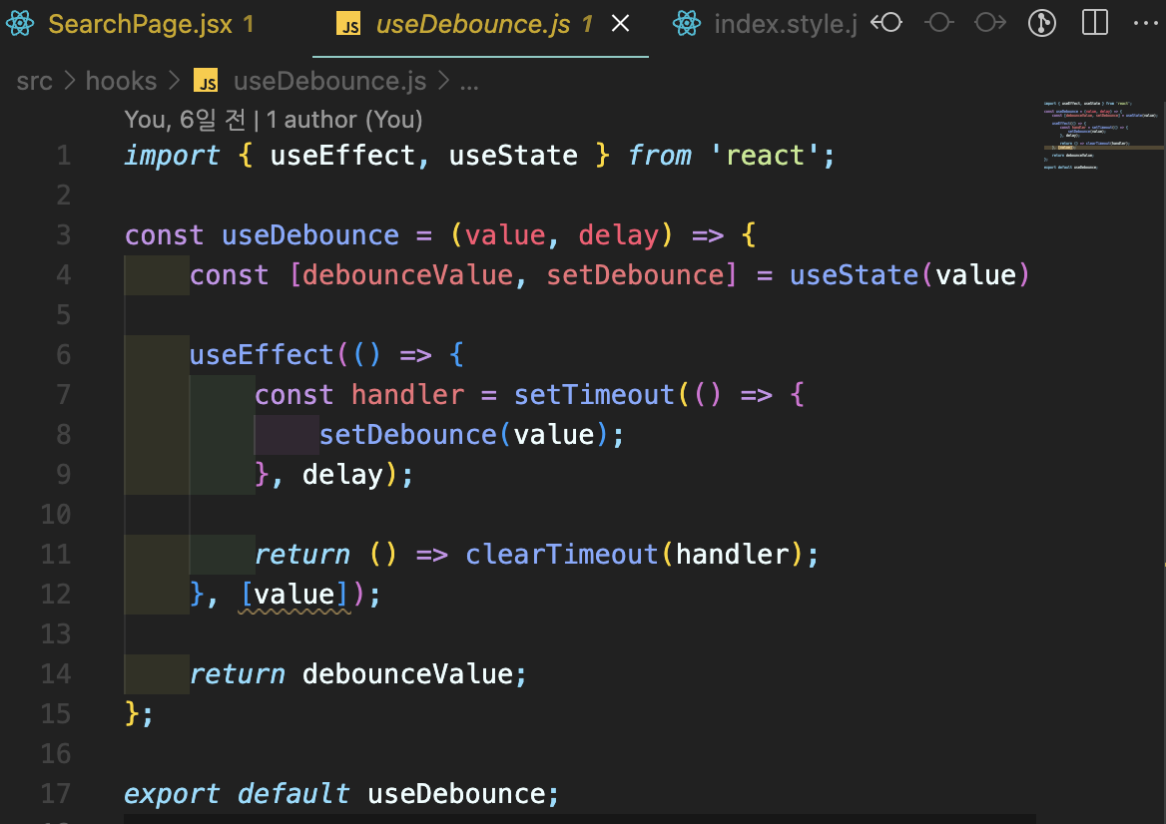Viewport: 1166px width, 824px height.
Task: Click 'handler' variable on line 7
Action: 407,394
